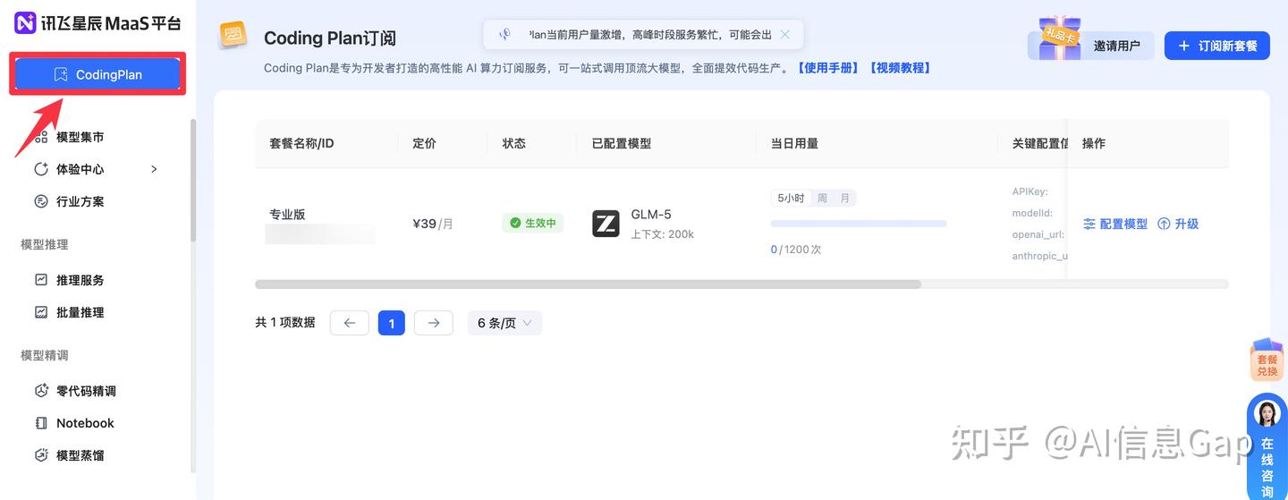Image resolution: width=1288 pixels, height=500 pixels.
Task: Click the iFlytek MaaS platform logo
Action: (97, 22)
